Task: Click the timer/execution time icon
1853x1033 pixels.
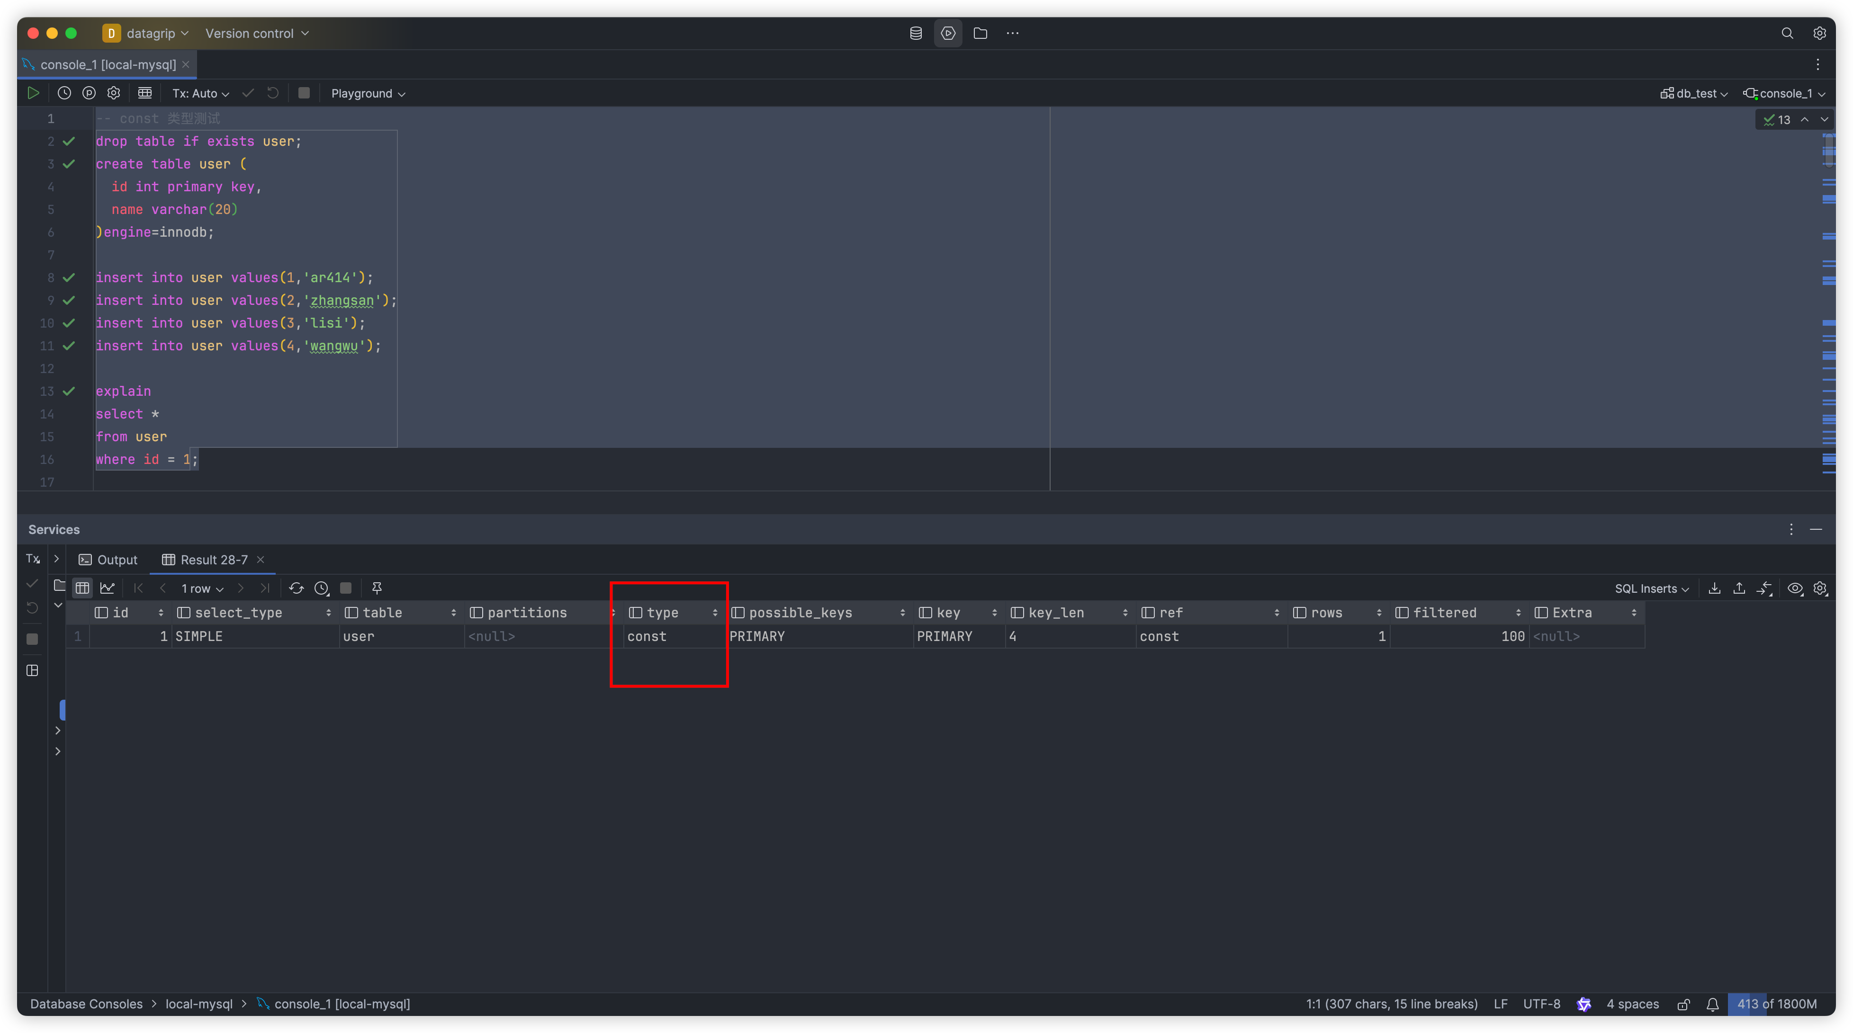Action: tap(322, 588)
